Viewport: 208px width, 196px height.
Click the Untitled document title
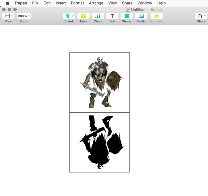pyautogui.click(x=138, y=9)
